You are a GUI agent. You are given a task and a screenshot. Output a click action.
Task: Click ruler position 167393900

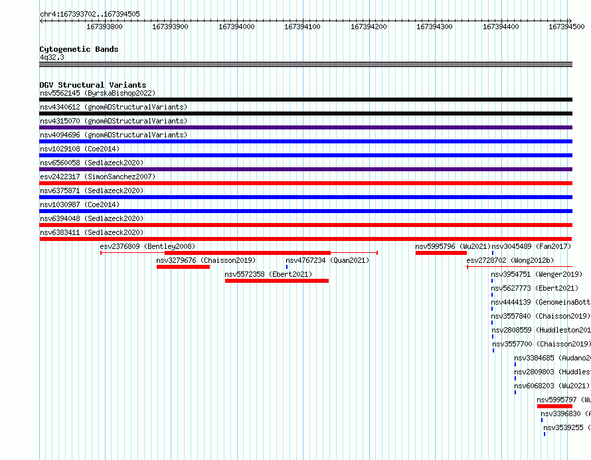click(170, 27)
